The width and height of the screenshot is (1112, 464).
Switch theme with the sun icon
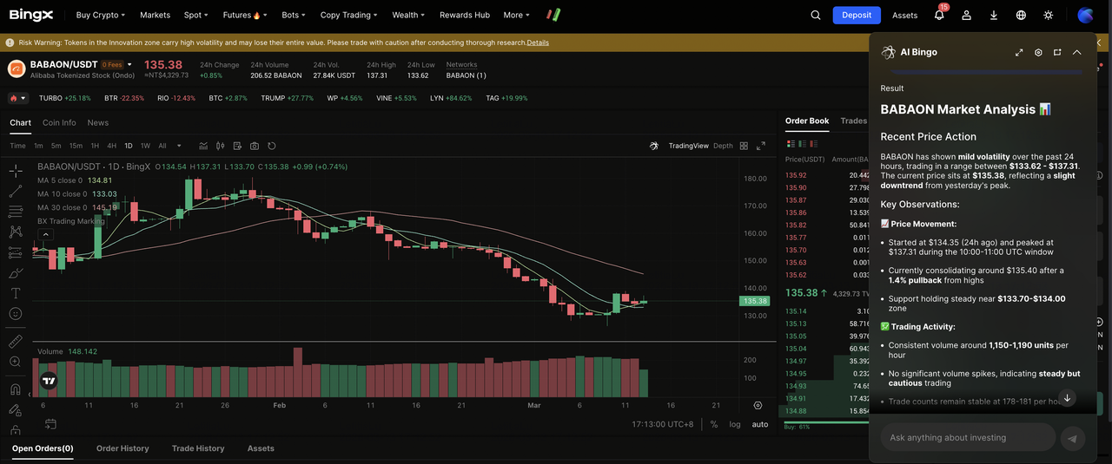tap(1049, 15)
